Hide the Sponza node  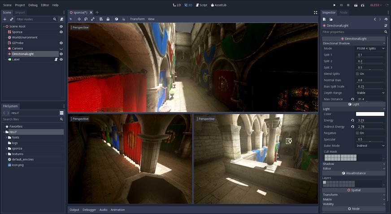click(x=61, y=32)
